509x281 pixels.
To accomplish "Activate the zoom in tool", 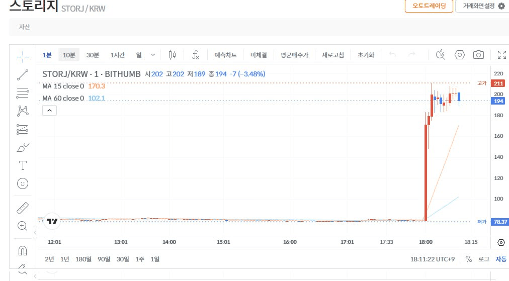I will [x=23, y=226].
